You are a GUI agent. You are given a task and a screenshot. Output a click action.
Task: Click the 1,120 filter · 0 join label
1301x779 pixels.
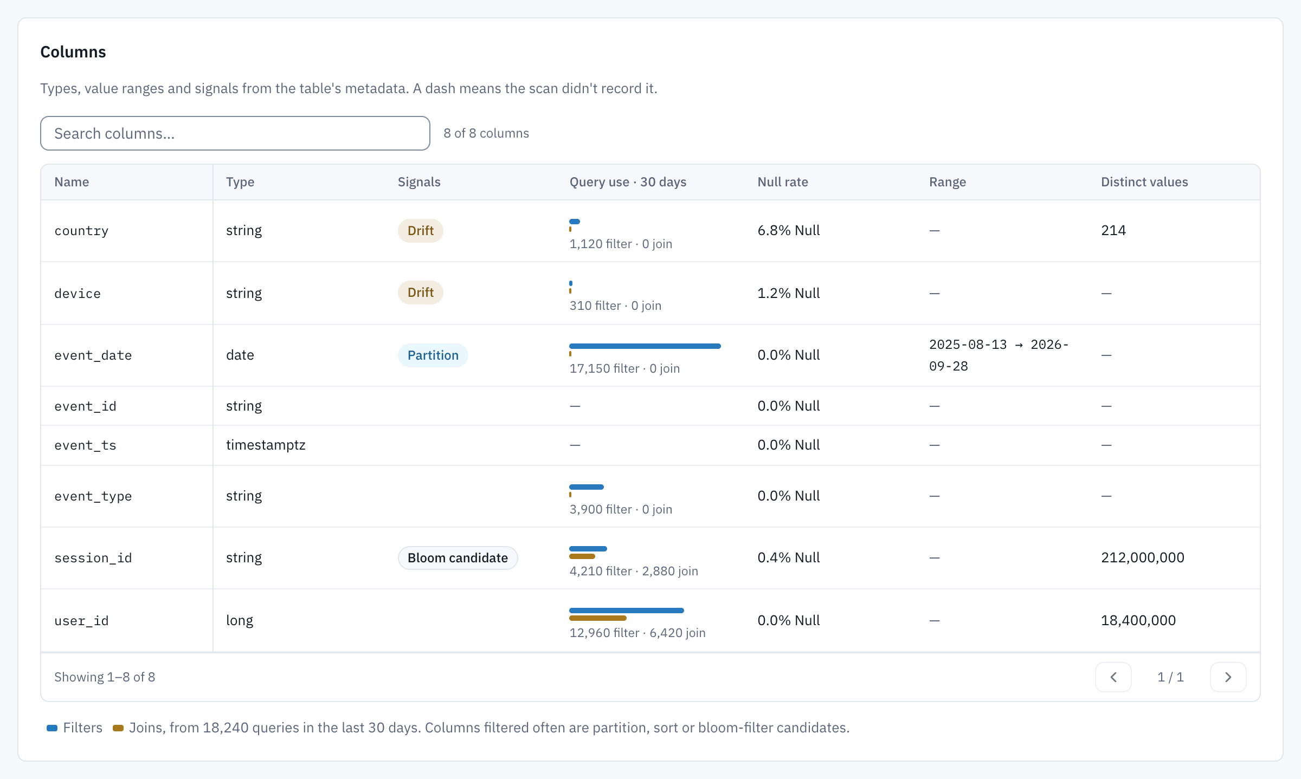tap(621, 244)
